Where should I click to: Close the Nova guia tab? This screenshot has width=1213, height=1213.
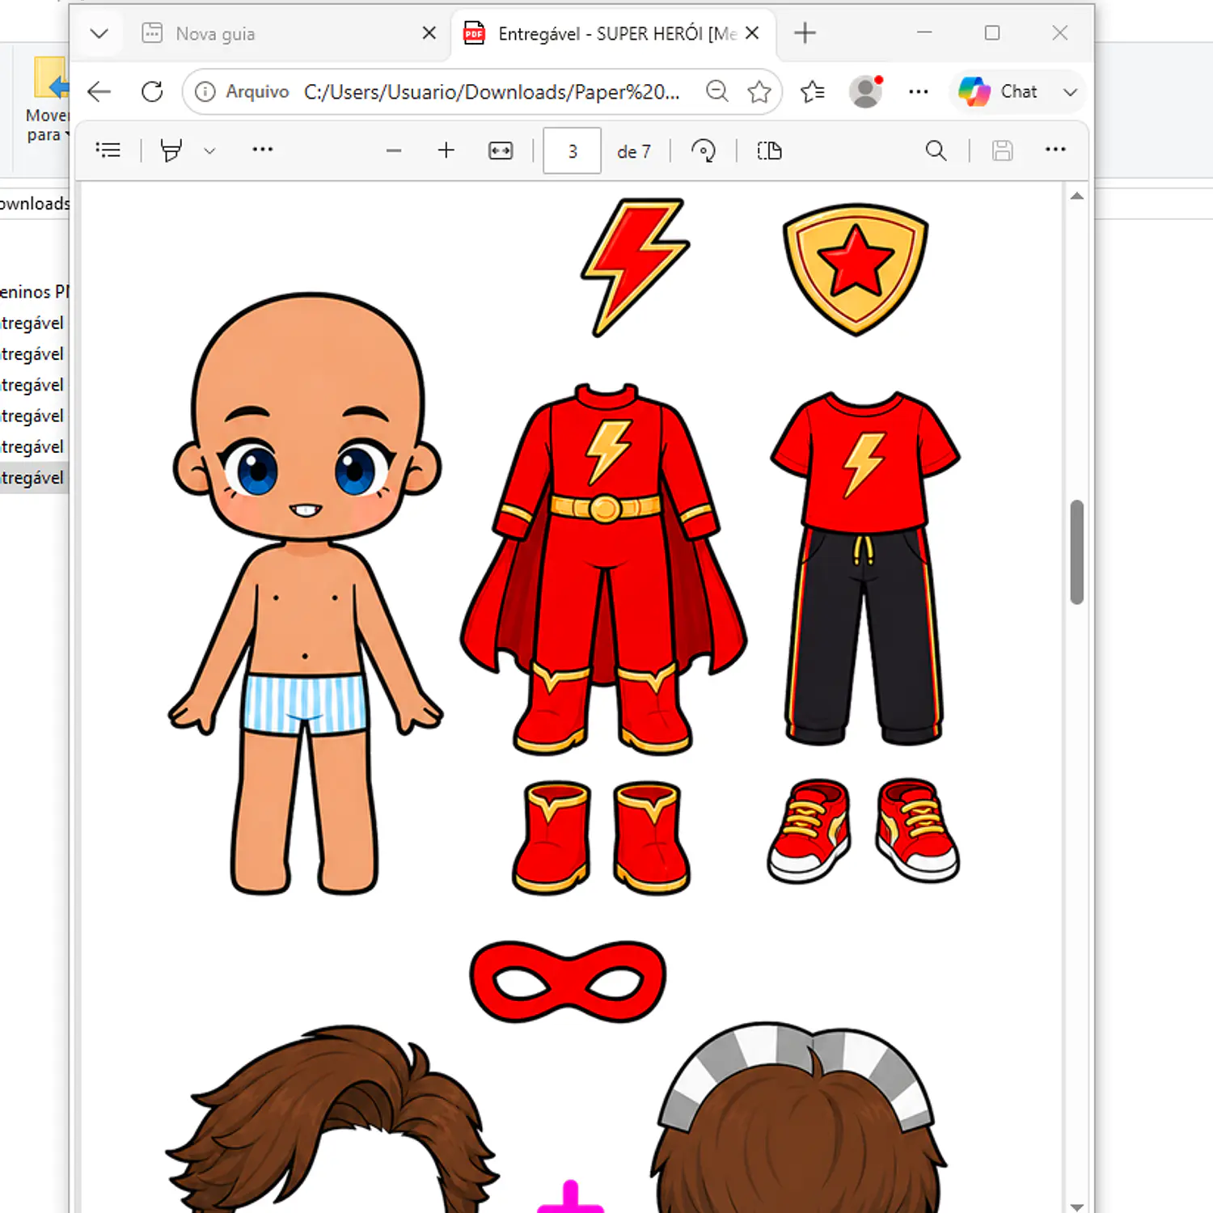pyautogui.click(x=429, y=33)
